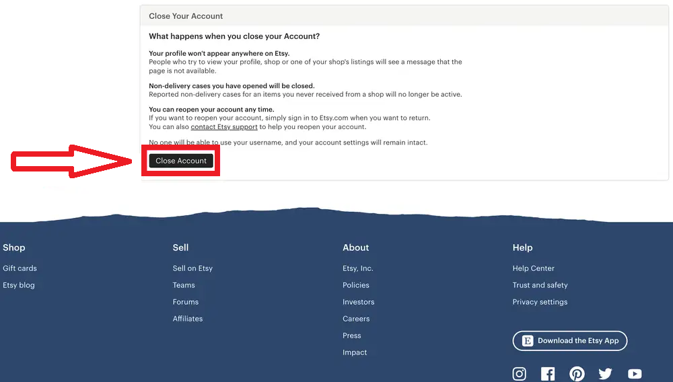673x382 pixels.
Task: View the Policies page link
Action: (x=356, y=285)
